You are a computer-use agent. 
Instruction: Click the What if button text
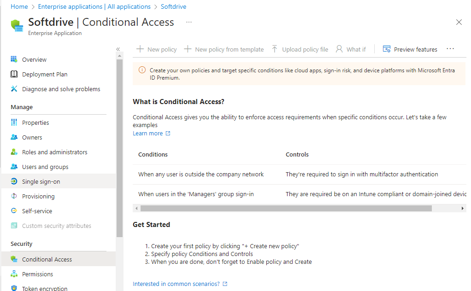pyautogui.click(x=356, y=50)
